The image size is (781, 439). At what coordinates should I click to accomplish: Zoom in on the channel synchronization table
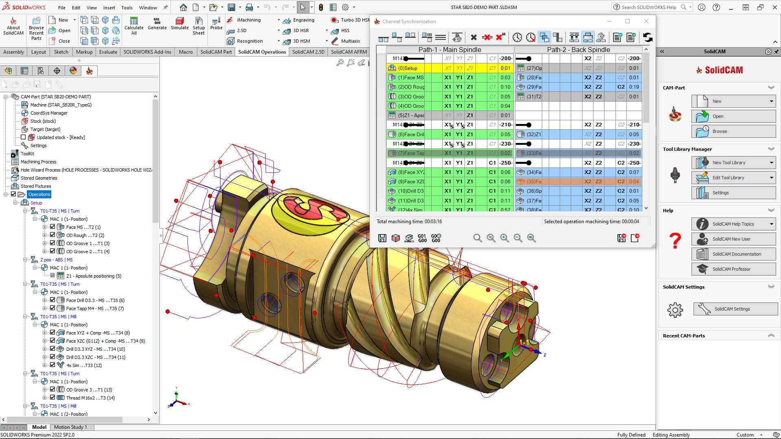[x=504, y=238]
